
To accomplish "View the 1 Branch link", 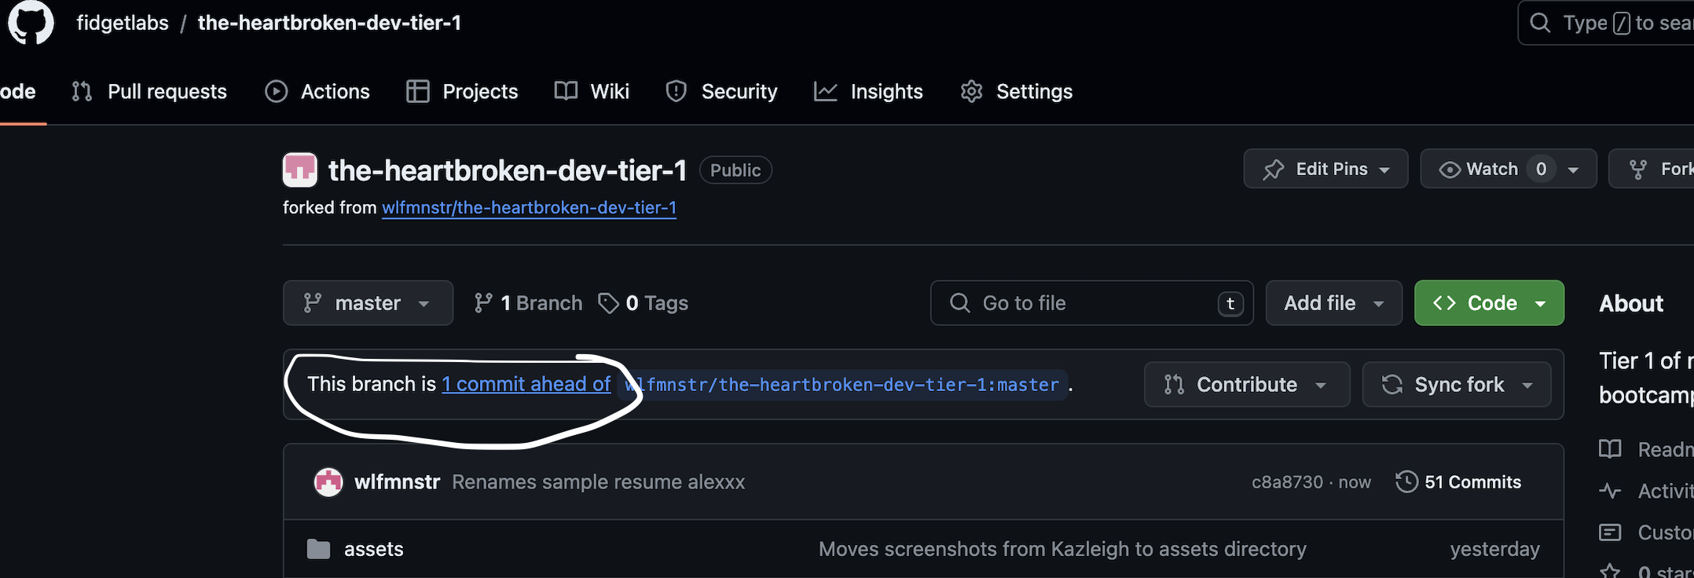I will [528, 303].
